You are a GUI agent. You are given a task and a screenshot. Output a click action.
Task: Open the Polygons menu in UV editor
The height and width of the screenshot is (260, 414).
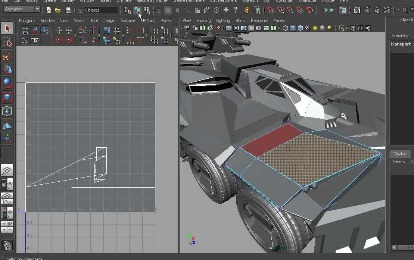(27, 21)
